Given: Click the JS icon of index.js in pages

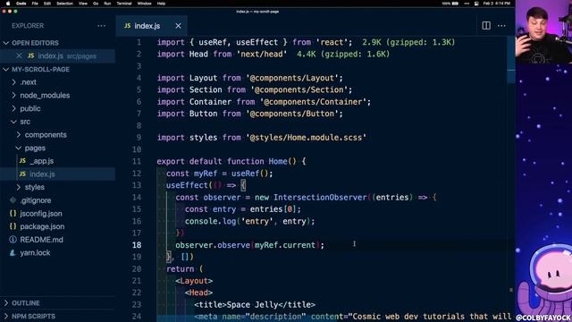Looking at the screenshot, I should pyautogui.click(x=22, y=174).
